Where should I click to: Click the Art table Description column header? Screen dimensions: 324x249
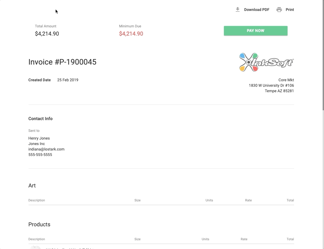point(36,200)
